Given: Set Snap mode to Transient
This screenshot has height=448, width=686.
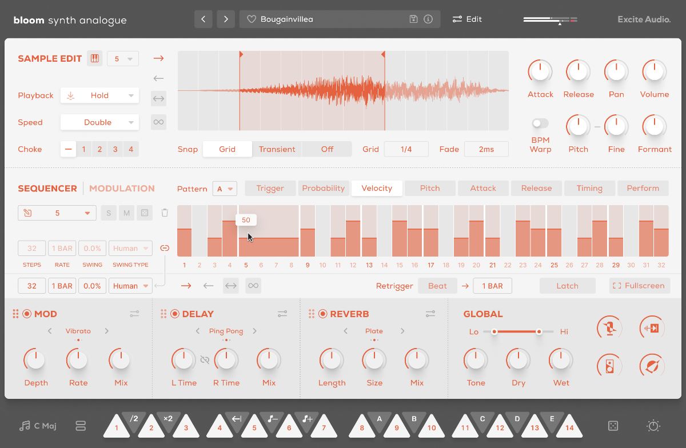Looking at the screenshot, I should [277, 149].
